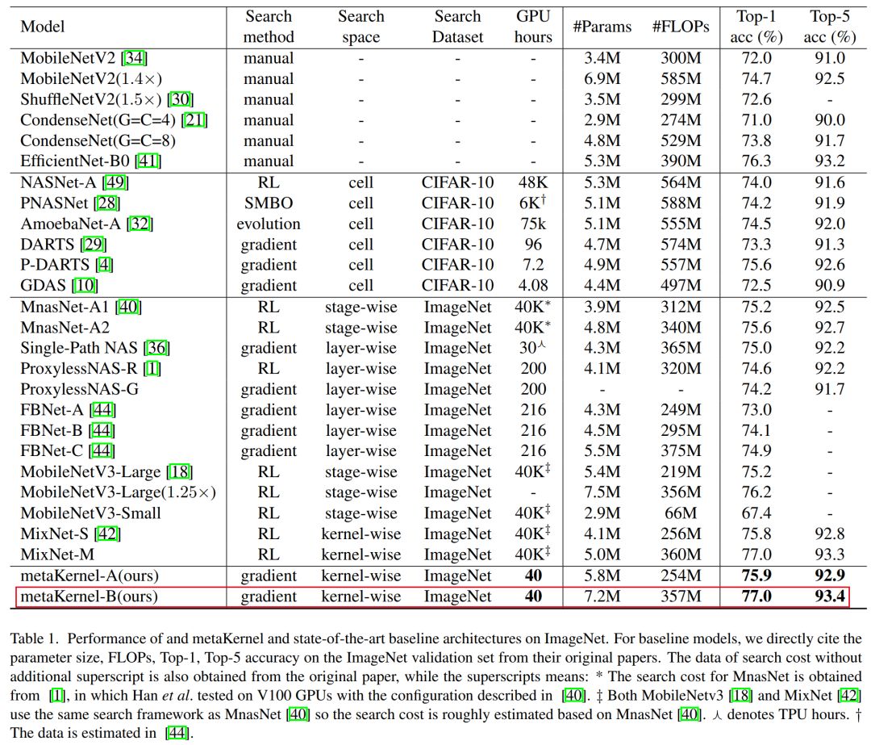Click the 93.4 Top-5 value for metaKernel-B
Image resolution: width=871 pixels, height=745 pixels.
[829, 596]
